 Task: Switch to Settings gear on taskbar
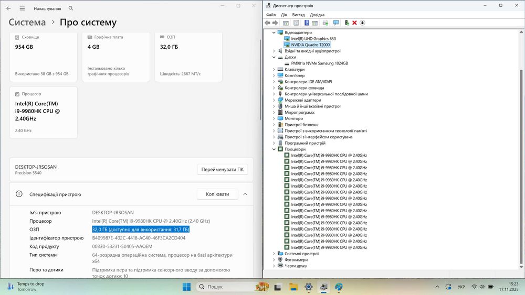click(x=308, y=287)
